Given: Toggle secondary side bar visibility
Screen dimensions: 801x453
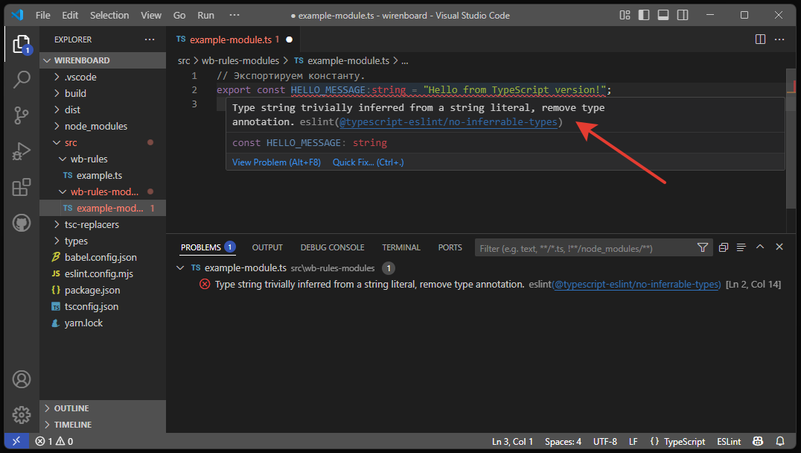Looking at the screenshot, I should click(x=683, y=16).
